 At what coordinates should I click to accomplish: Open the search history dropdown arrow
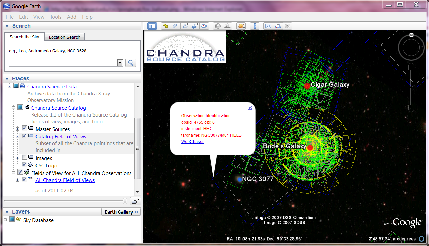tap(120, 63)
